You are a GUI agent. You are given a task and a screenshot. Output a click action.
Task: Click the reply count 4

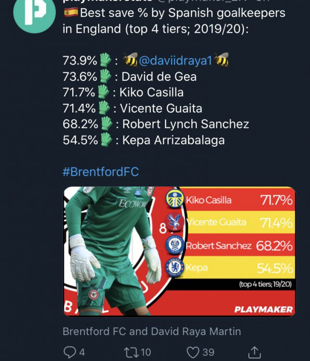point(82,352)
